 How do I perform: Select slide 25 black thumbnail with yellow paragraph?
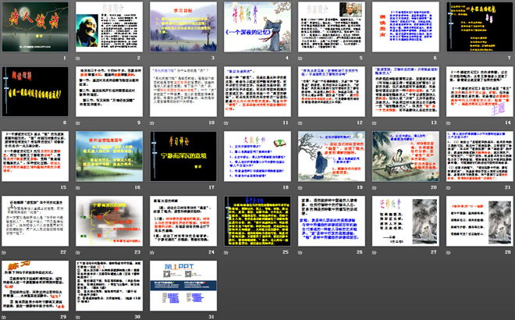[257, 221]
